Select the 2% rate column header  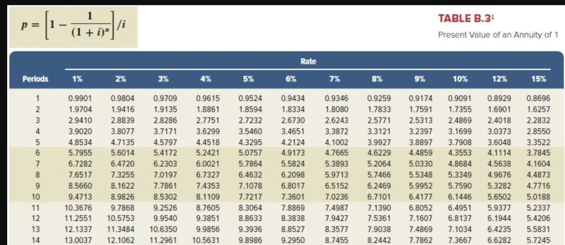pyautogui.click(x=121, y=79)
